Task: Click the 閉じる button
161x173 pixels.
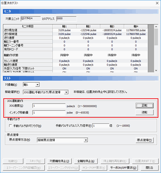Action: click(x=149, y=168)
